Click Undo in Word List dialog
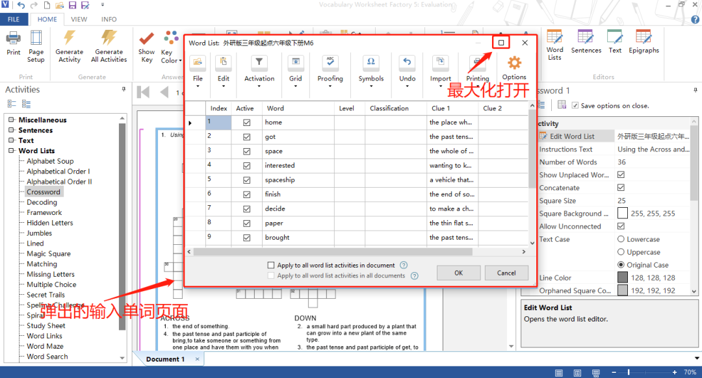This screenshot has height=378, width=702. tap(407, 64)
